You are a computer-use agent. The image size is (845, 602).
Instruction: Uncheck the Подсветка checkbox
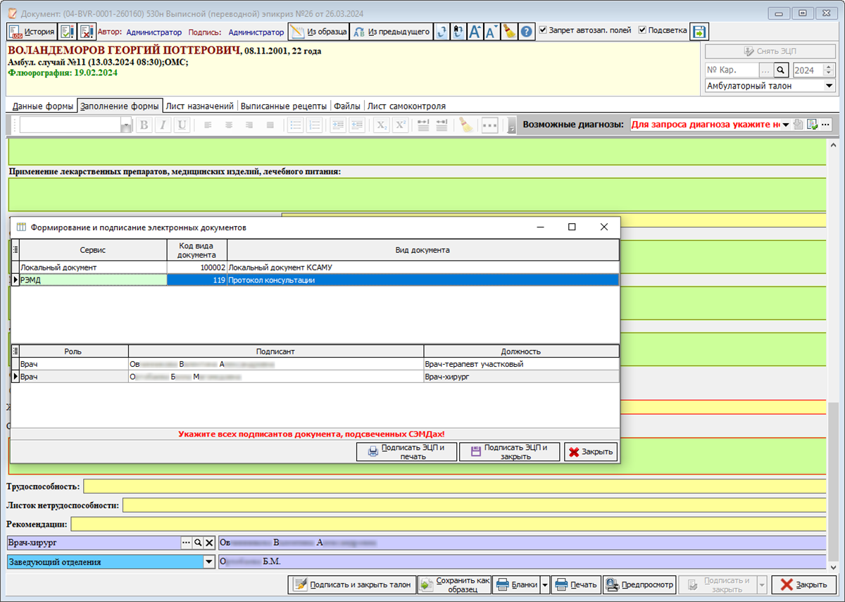[642, 30]
